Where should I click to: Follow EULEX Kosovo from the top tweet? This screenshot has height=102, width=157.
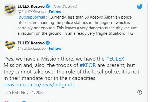(55, 12)
